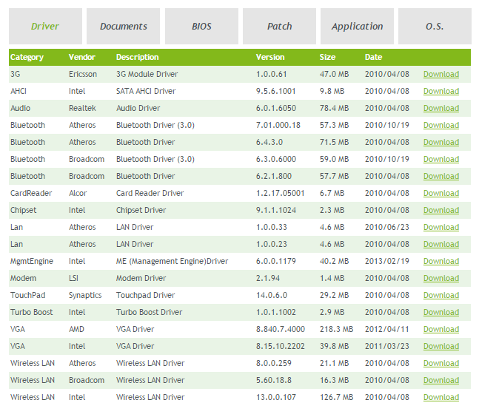Click version '8.15.10.2202' cell
Screen dimensions: 479x414
point(280,346)
